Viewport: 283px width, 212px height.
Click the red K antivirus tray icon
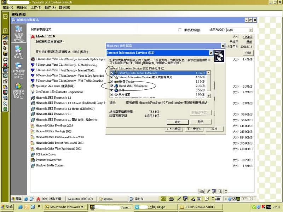pyautogui.click(x=263, y=207)
